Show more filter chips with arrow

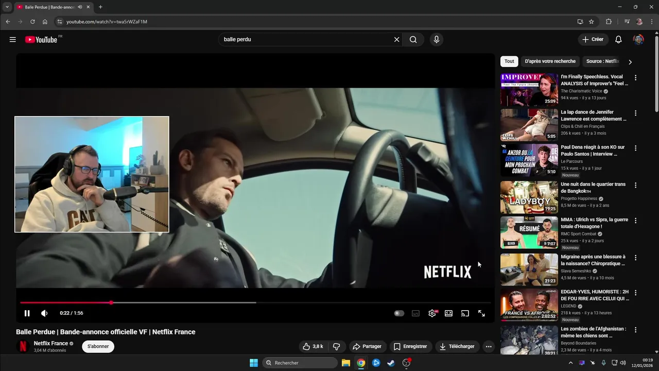(x=630, y=62)
